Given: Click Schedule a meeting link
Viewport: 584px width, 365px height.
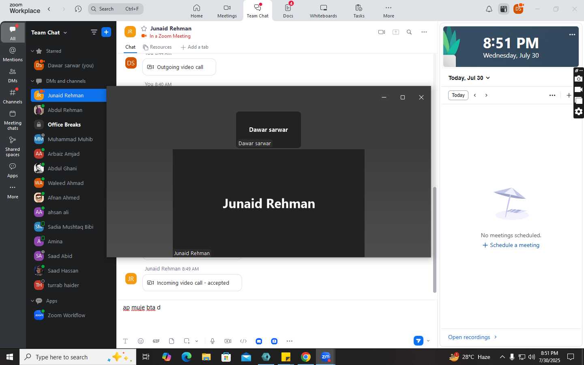Looking at the screenshot, I should point(511,245).
